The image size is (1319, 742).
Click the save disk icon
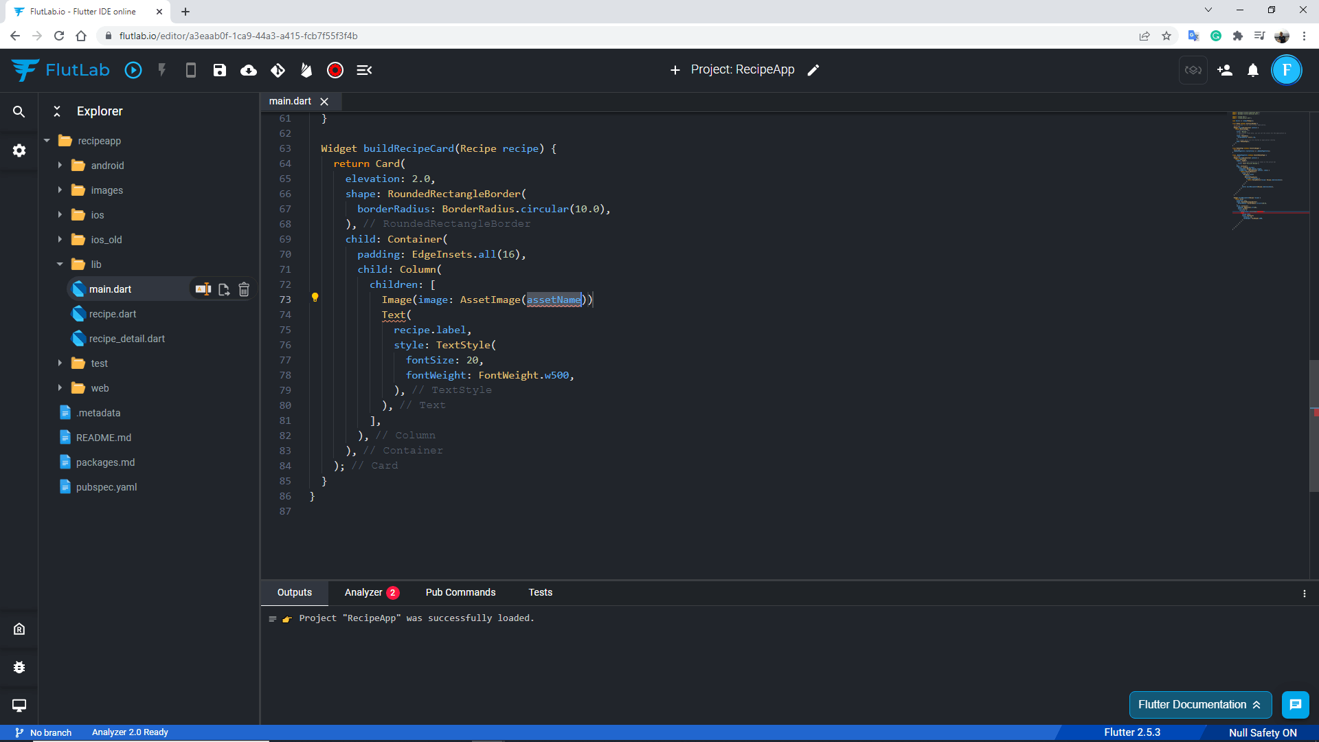point(220,70)
